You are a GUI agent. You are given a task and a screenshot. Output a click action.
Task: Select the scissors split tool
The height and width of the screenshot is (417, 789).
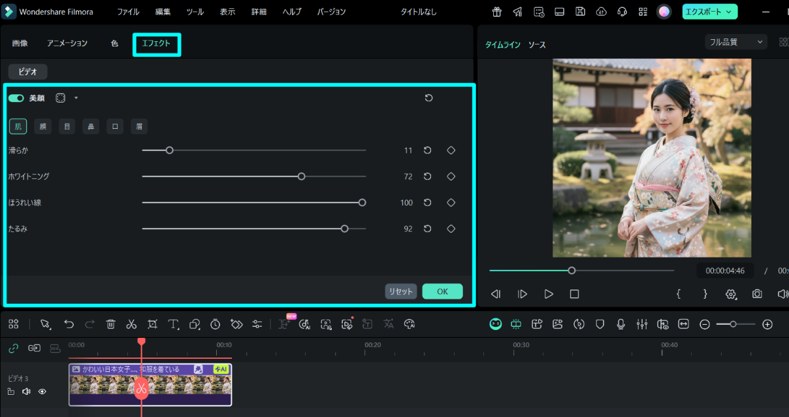[x=131, y=324]
